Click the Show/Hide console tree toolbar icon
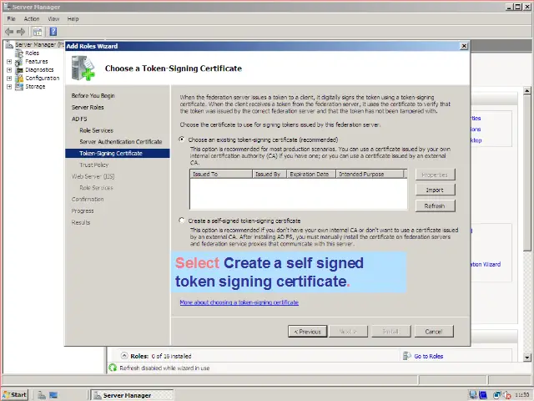Image resolution: width=534 pixels, height=401 pixels. pos(38,32)
